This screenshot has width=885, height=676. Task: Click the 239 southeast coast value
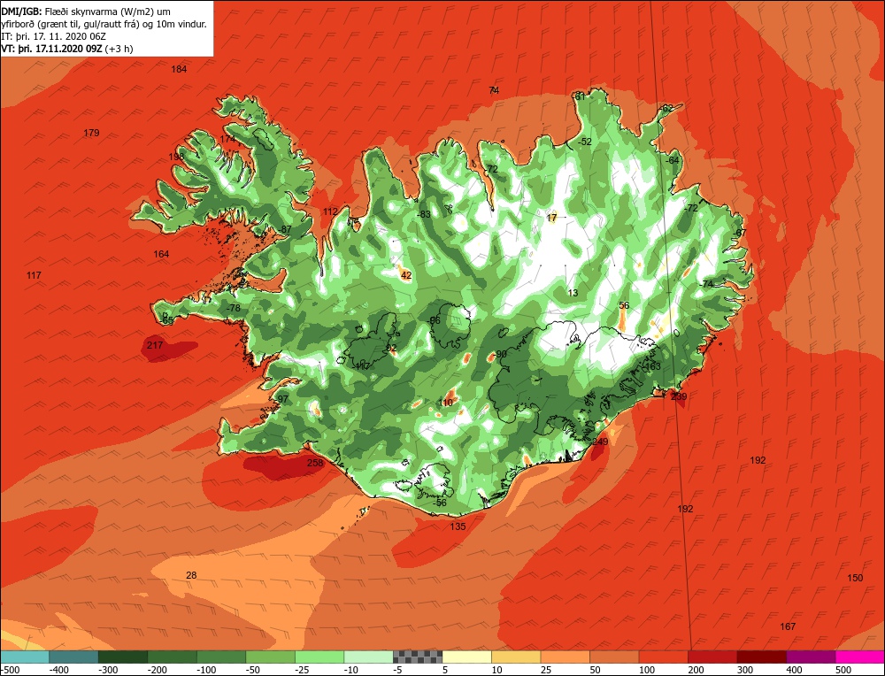679,396
